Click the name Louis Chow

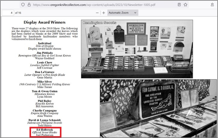(x=45, y=63)
